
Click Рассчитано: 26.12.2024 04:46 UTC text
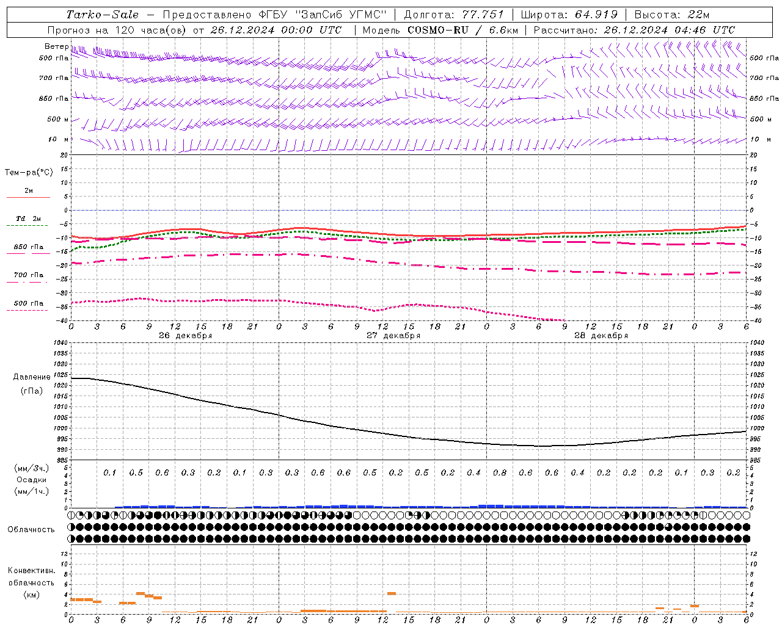pyautogui.click(x=634, y=30)
